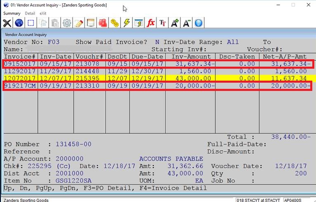Open the notepad toolbar icon
The height and width of the screenshot is (202, 316).
(x=91, y=23)
